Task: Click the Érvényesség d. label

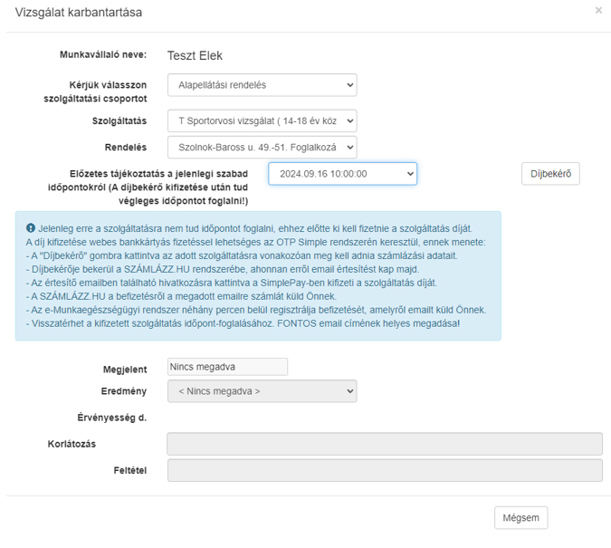Action: click(112, 418)
